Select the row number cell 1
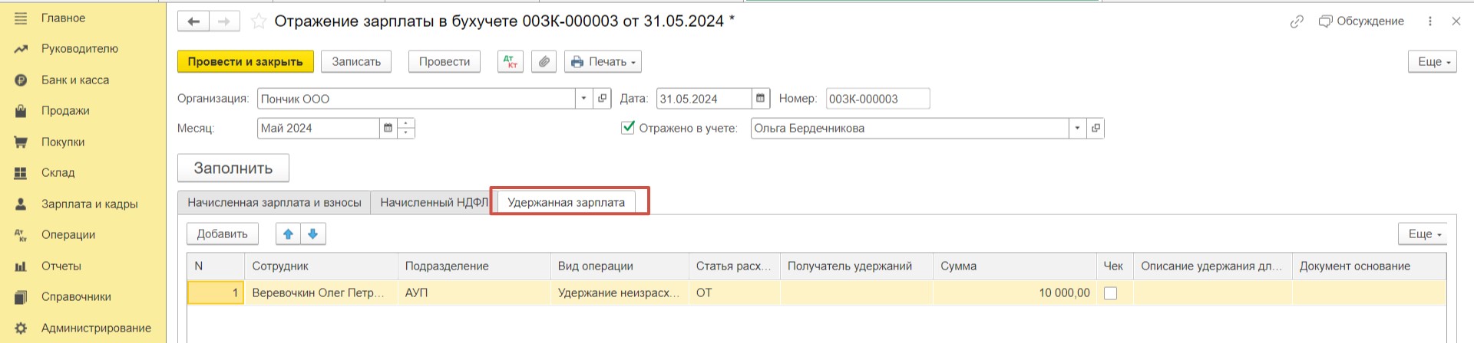 [216, 292]
